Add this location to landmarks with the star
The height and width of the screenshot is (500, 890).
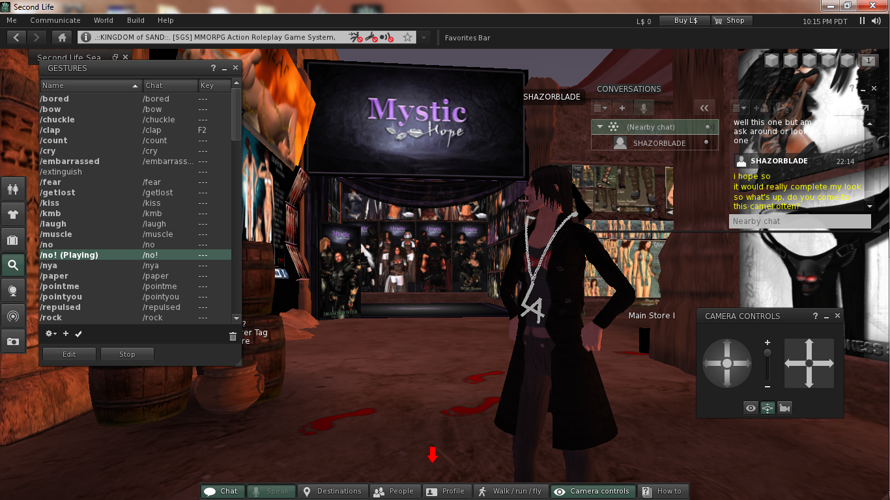[x=407, y=38]
